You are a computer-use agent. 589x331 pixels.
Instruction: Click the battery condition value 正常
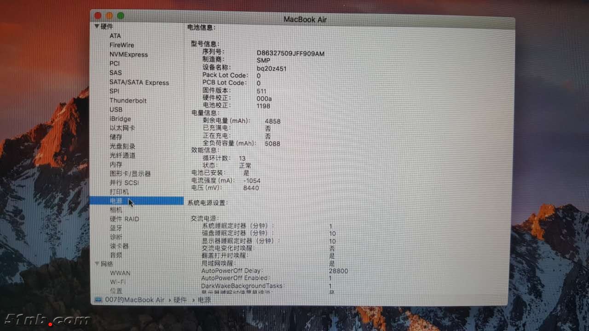245,165
